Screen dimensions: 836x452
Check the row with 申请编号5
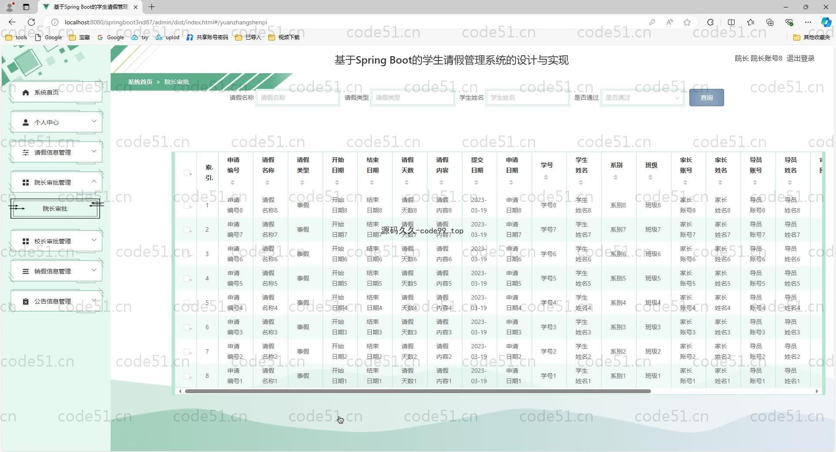point(186,278)
